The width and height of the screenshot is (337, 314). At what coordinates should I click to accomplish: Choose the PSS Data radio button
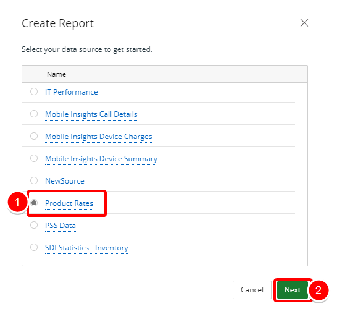34,225
